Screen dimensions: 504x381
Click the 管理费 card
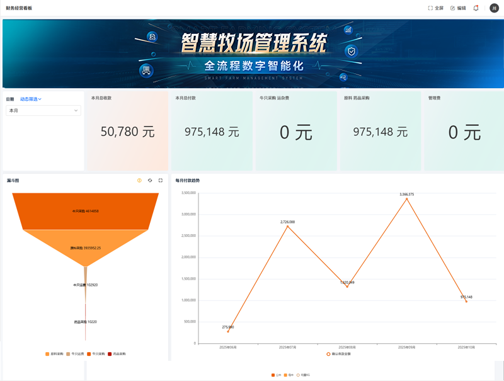(x=464, y=131)
